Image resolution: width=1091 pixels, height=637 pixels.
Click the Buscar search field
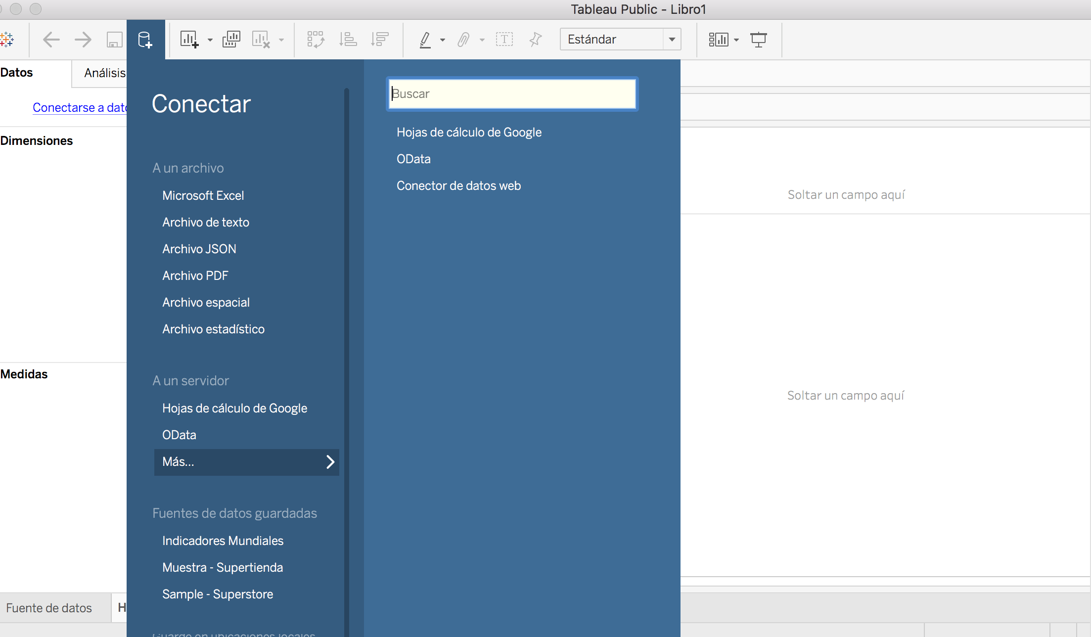512,93
